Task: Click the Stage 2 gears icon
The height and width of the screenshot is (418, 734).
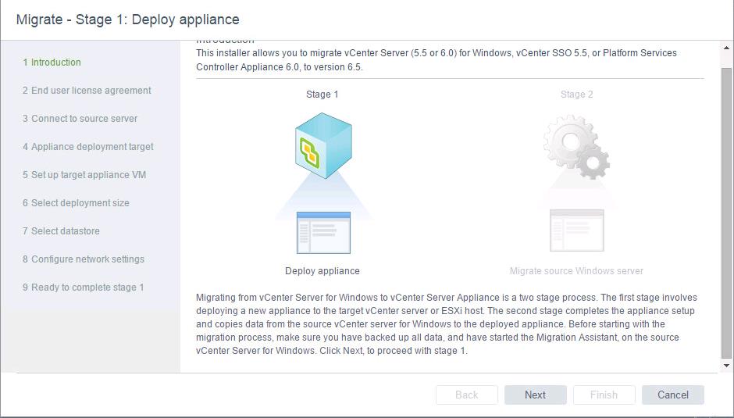Action: (x=577, y=147)
